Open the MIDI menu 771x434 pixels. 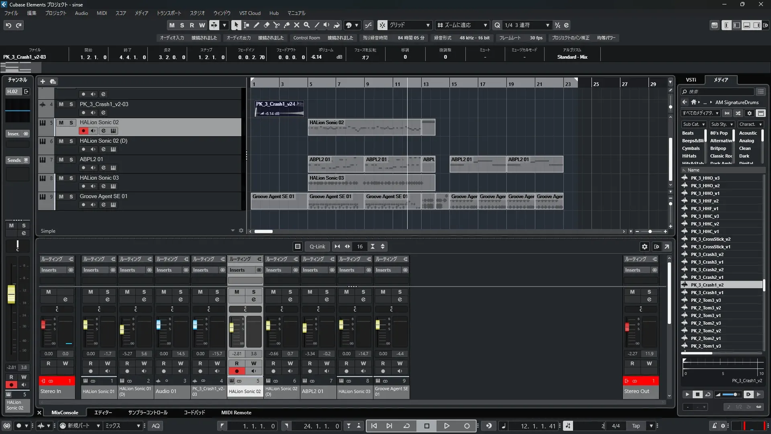coord(102,13)
